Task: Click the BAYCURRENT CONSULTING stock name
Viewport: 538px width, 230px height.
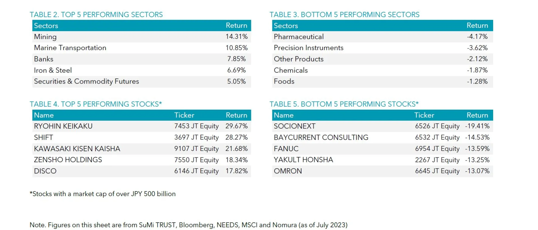Action: coord(321,137)
